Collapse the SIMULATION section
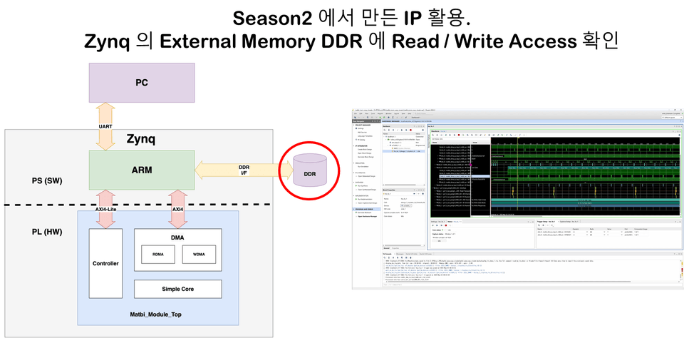The height and width of the screenshot is (343, 684). tap(354, 163)
